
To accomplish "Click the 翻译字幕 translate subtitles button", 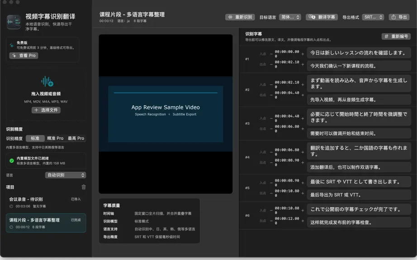I will coord(322,17).
